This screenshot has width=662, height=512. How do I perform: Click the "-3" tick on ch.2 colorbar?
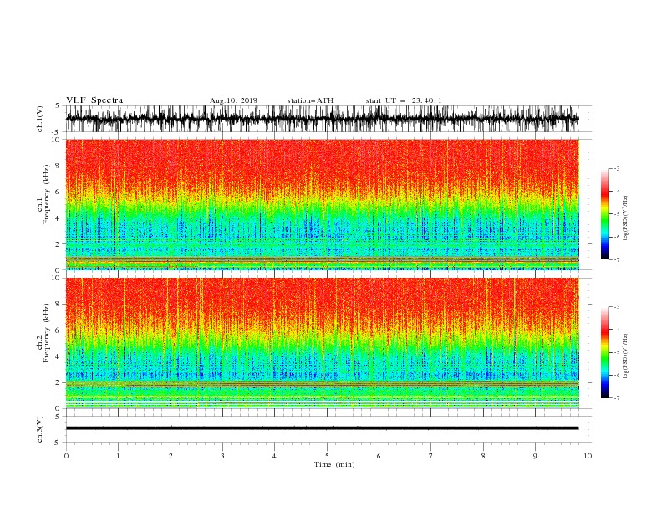617,307
